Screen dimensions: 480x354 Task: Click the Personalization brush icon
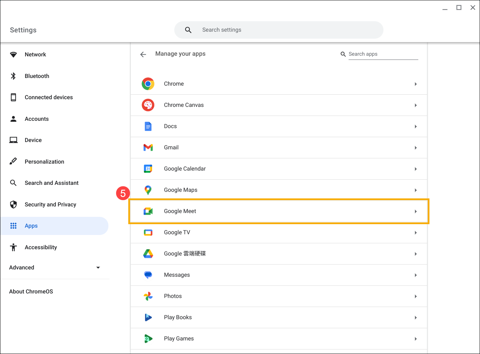[x=14, y=161]
